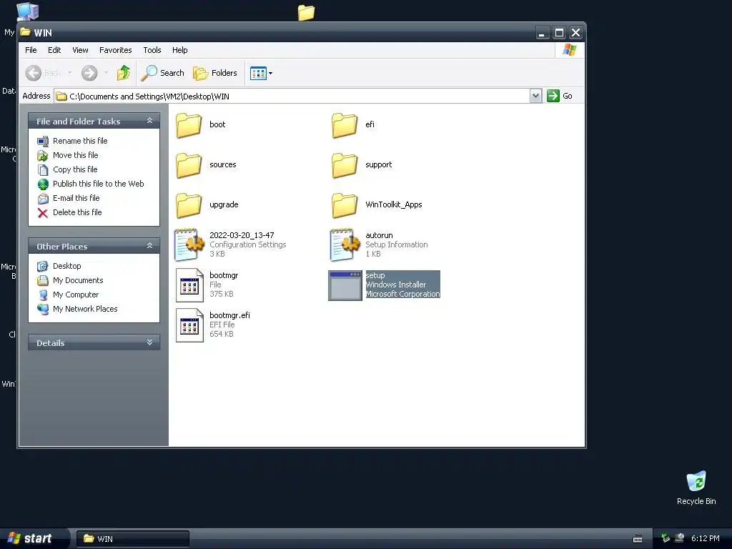Click the Go button

tap(560, 96)
